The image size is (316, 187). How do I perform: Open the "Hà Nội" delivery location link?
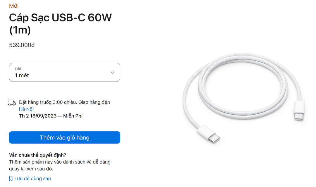26,109
